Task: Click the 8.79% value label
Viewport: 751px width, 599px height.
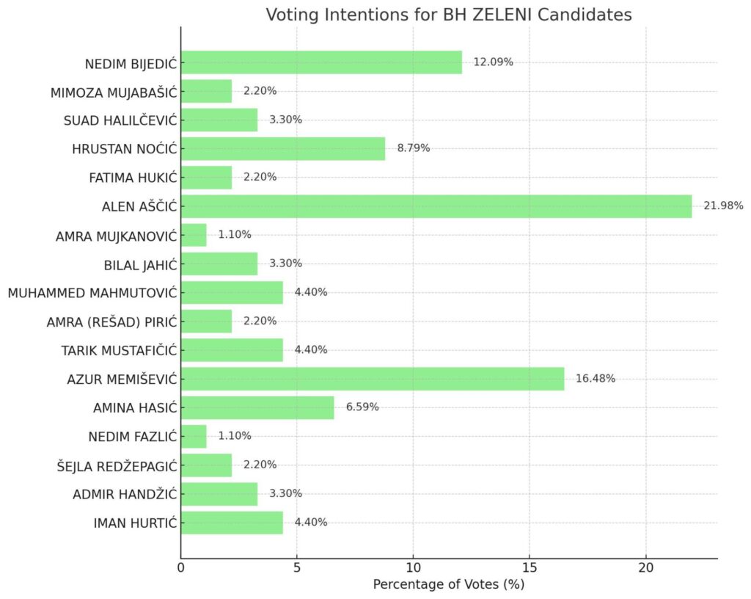Action: [x=414, y=148]
